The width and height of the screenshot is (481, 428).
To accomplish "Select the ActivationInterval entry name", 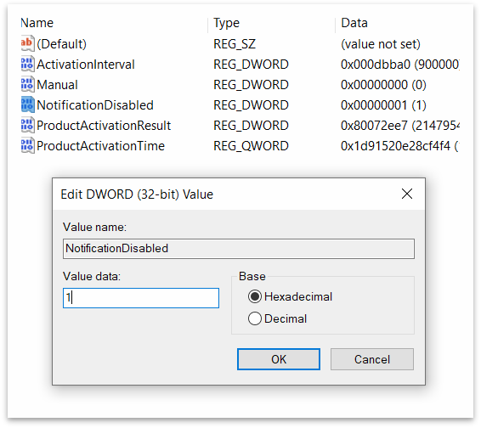I will (x=86, y=65).
